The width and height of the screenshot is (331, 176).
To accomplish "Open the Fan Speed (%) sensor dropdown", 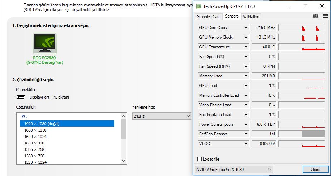I will click(x=246, y=57).
